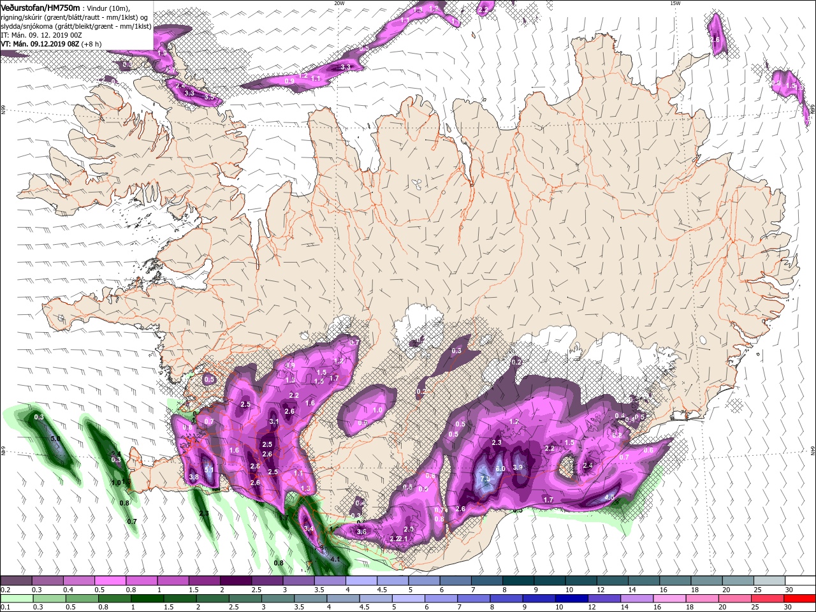Screen dimensions: 816x612
Task: Click the '0.1' label at the green scale start
Action: pyautogui.click(x=6, y=608)
